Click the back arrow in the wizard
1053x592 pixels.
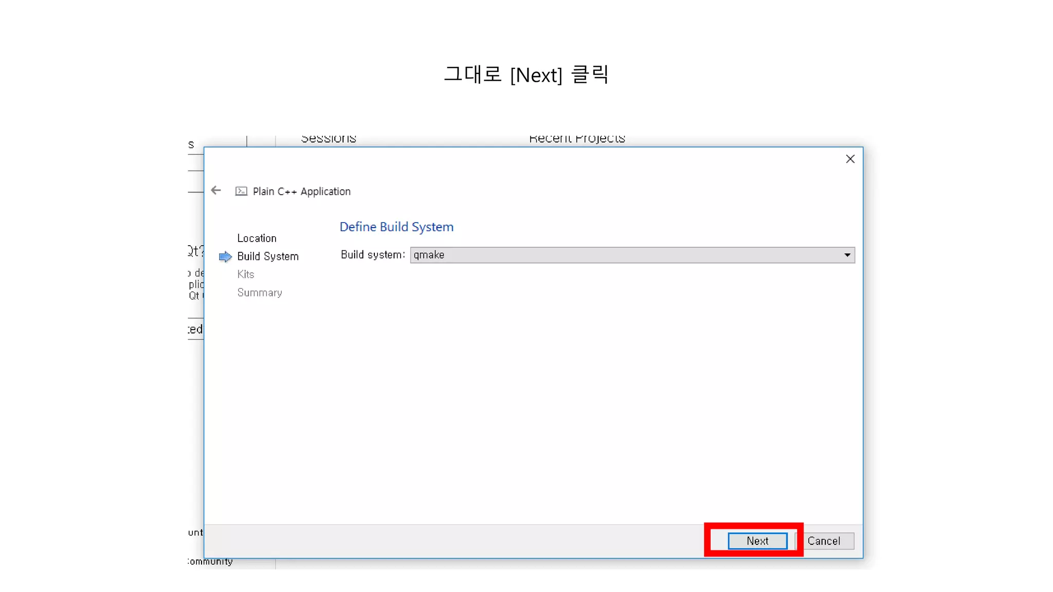click(x=216, y=191)
